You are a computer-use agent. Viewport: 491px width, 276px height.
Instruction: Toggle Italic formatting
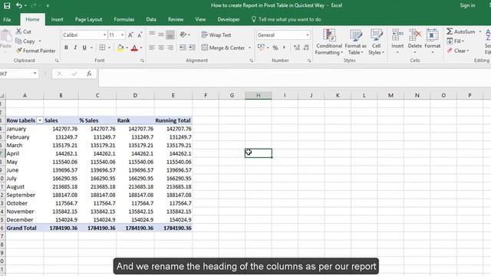pos(75,48)
